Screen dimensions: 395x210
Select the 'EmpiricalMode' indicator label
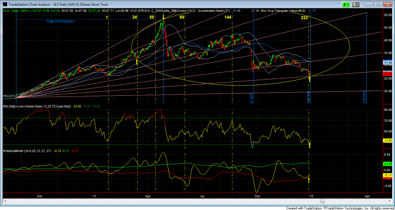27,151
